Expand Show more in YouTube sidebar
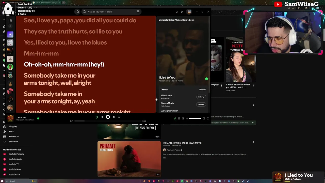Screen dimensions: 325x183 click(x=13, y=142)
